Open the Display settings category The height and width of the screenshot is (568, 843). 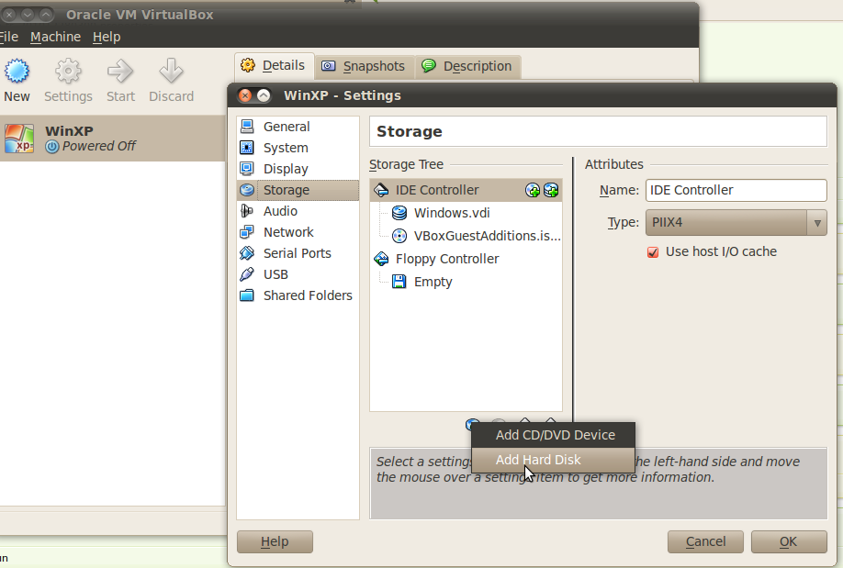(298, 169)
